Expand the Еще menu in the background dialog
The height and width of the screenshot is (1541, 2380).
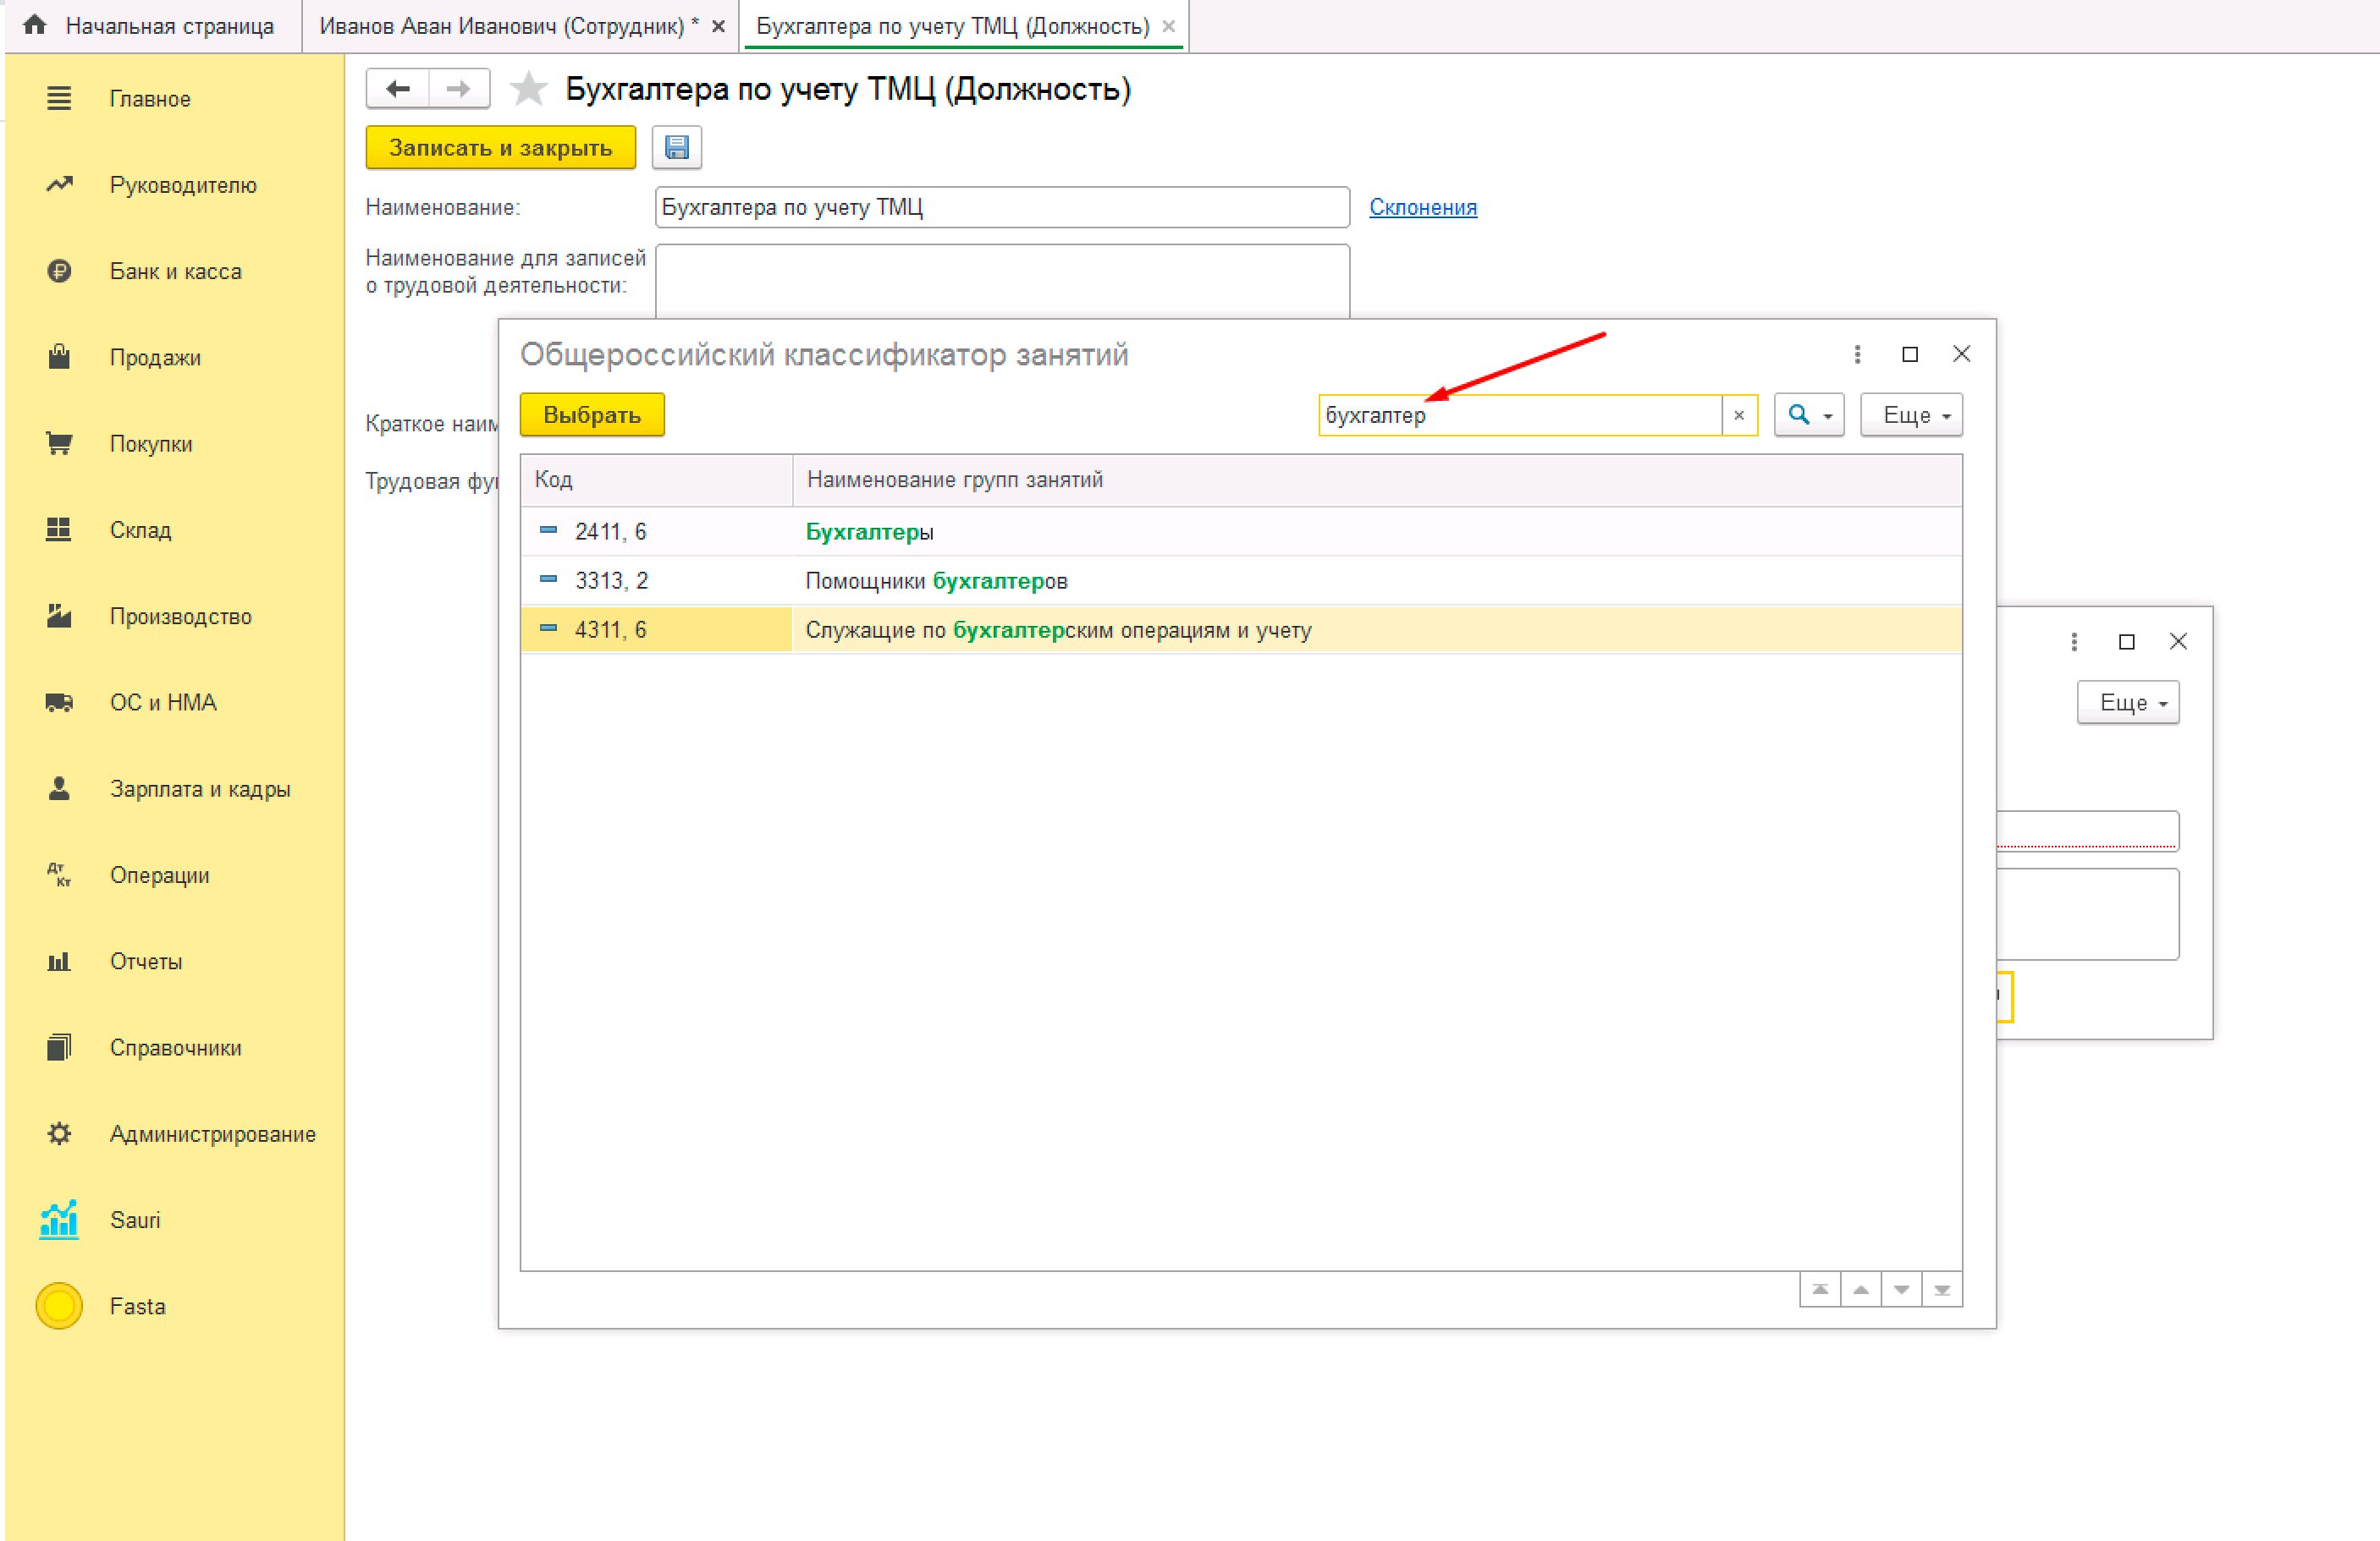click(x=2127, y=703)
